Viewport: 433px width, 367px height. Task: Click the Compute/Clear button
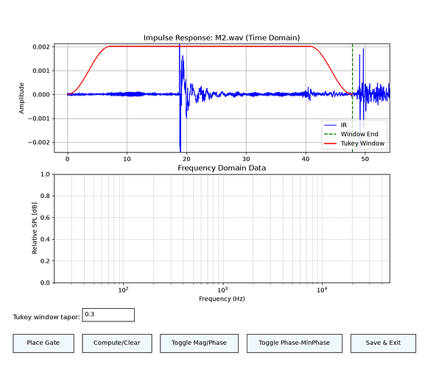pyautogui.click(x=117, y=343)
